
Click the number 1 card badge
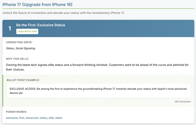coord(10,28)
